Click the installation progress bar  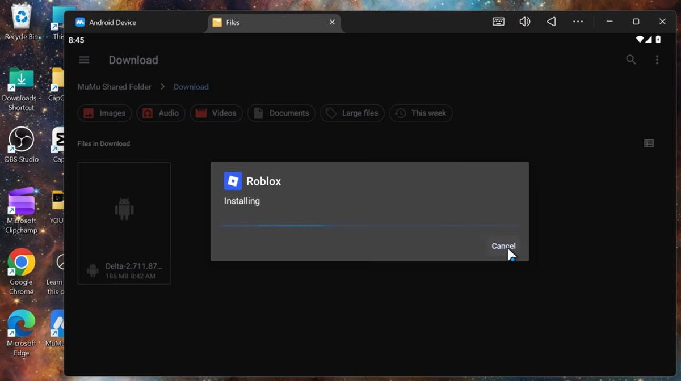click(369, 226)
